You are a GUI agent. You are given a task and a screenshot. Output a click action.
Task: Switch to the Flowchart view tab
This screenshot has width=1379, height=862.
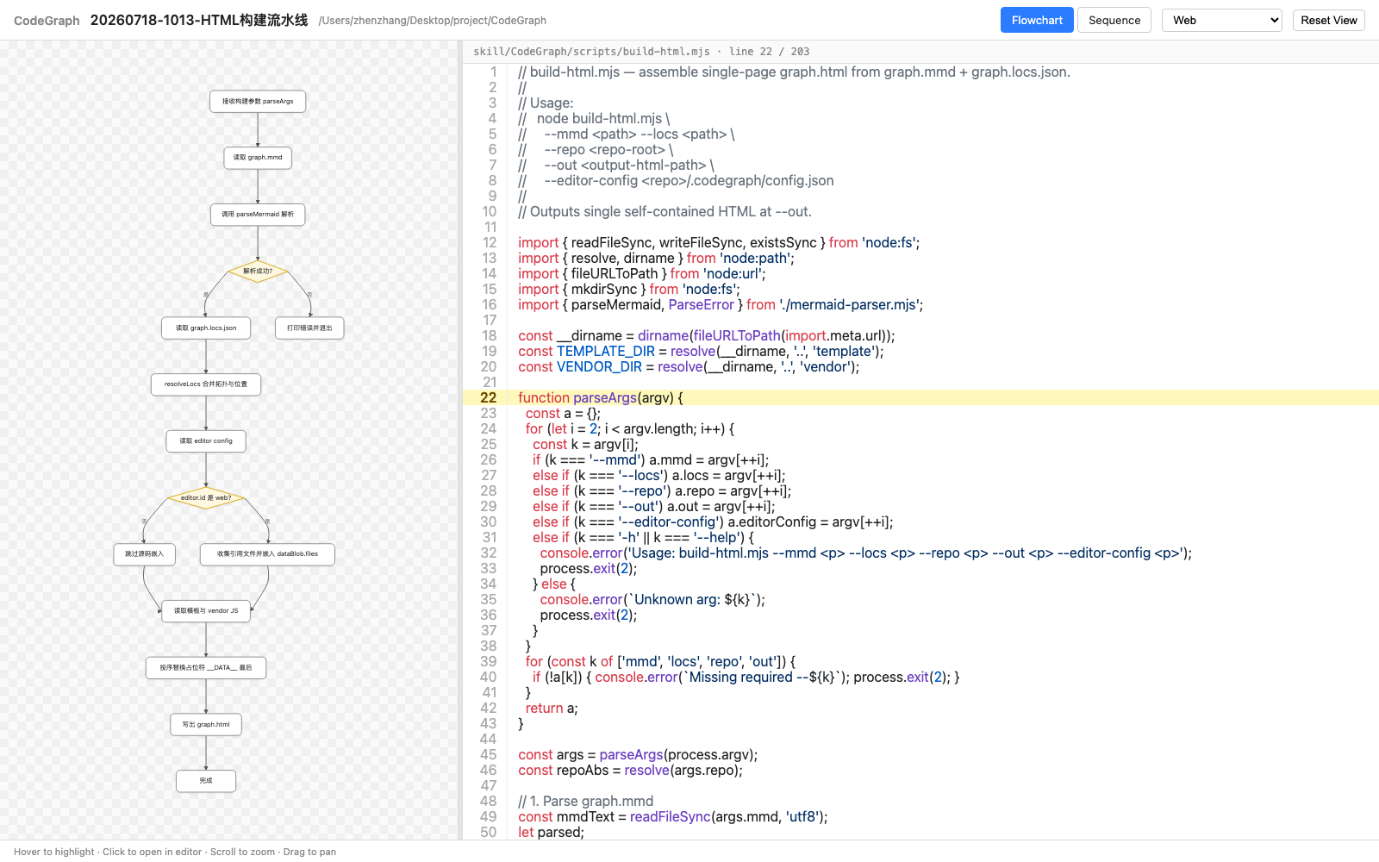click(1037, 20)
